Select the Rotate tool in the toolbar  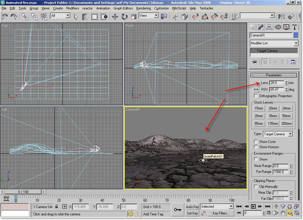tap(124, 16)
